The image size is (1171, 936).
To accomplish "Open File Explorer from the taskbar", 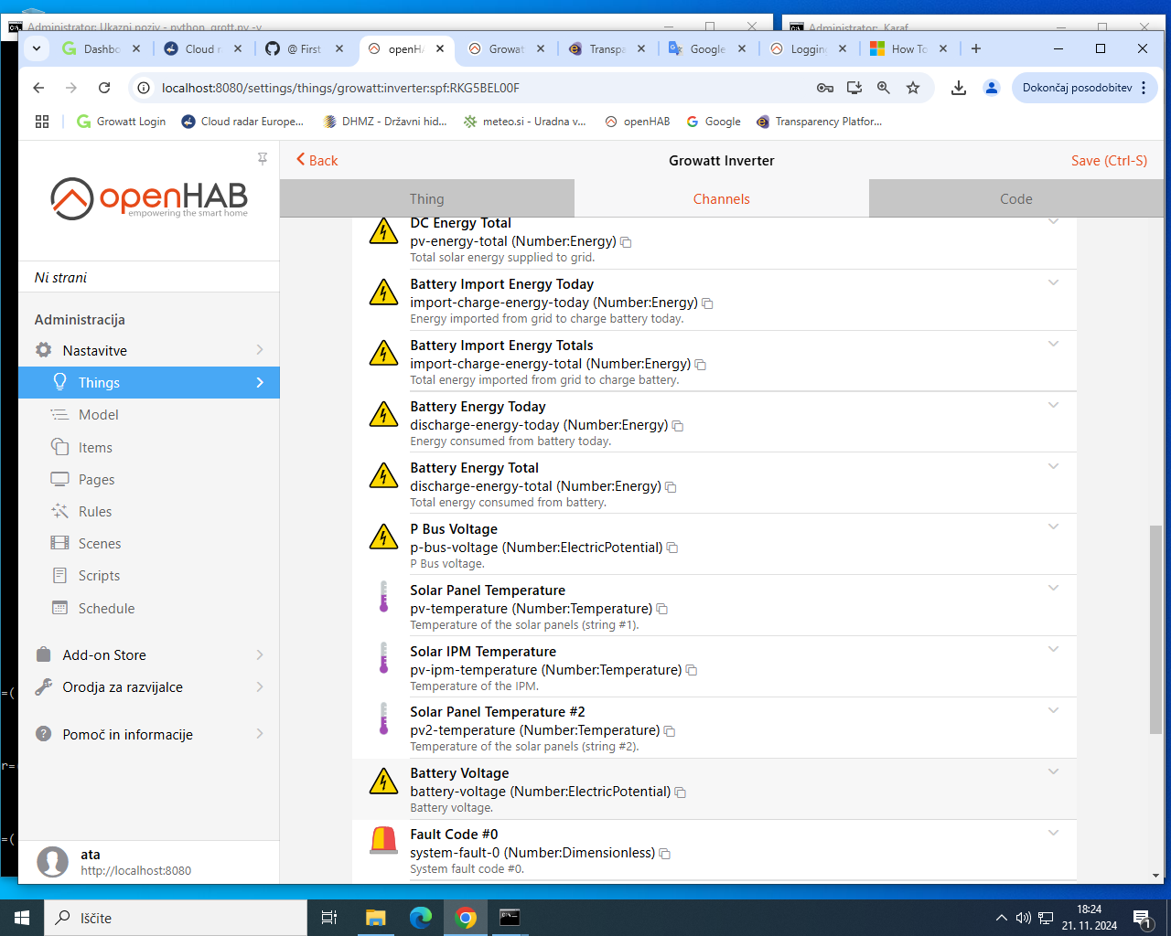I will pyautogui.click(x=376, y=918).
